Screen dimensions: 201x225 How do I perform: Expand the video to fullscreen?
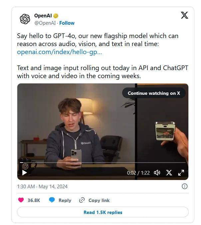(x=181, y=173)
